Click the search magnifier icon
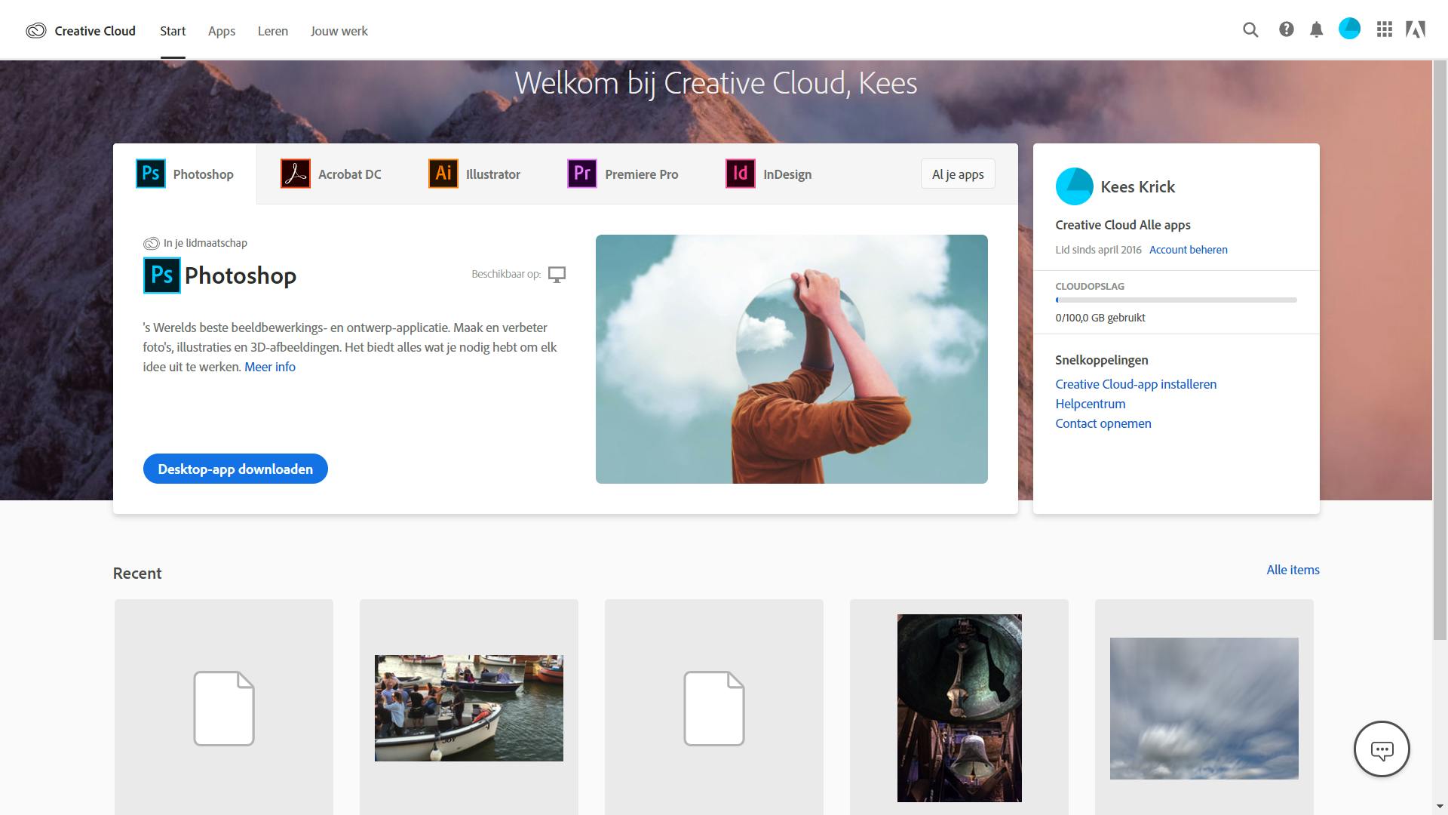 click(x=1250, y=30)
